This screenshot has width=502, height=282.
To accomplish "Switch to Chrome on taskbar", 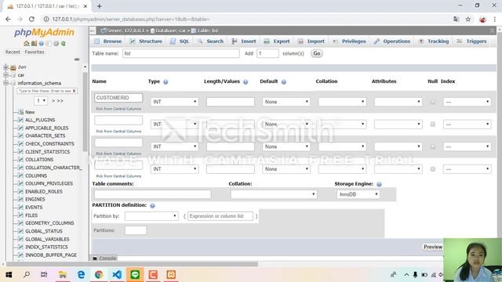I will [99, 275].
